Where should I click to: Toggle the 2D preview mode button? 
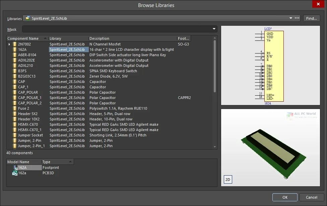(228, 179)
